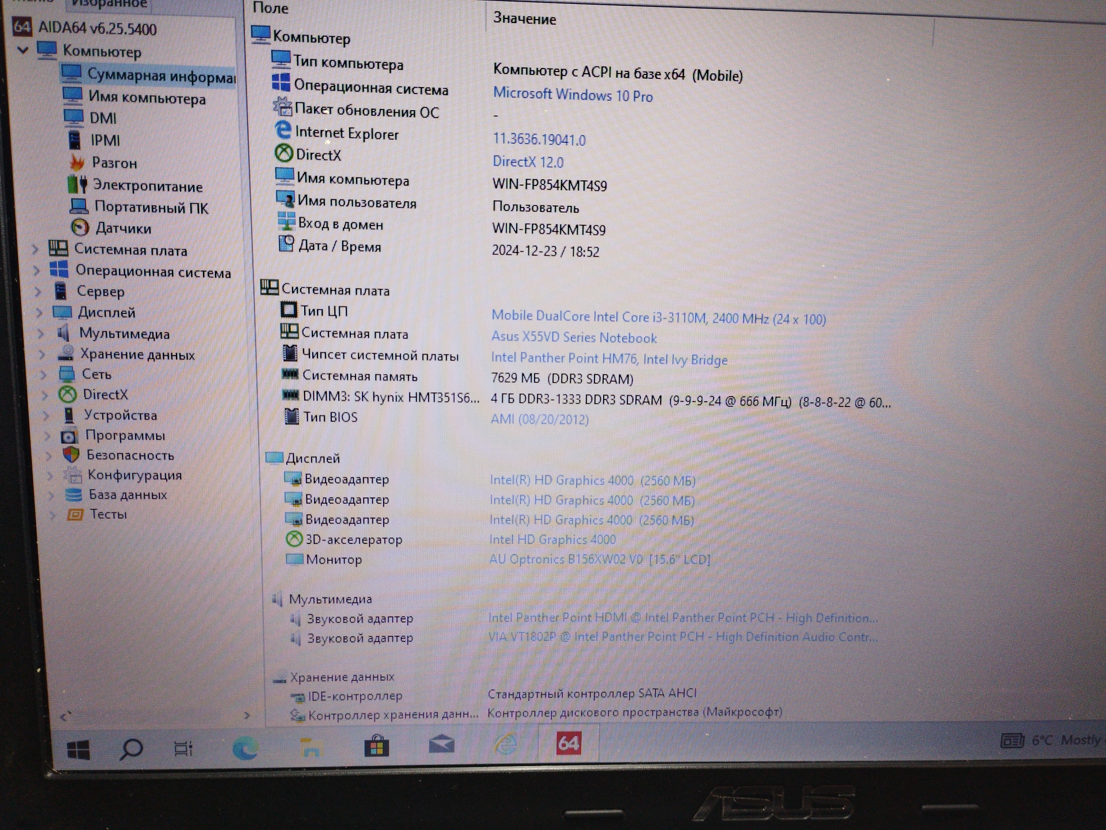Expand the DirectX tree node
Viewport: 1106px width, 830px height.
[x=45, y=395]
